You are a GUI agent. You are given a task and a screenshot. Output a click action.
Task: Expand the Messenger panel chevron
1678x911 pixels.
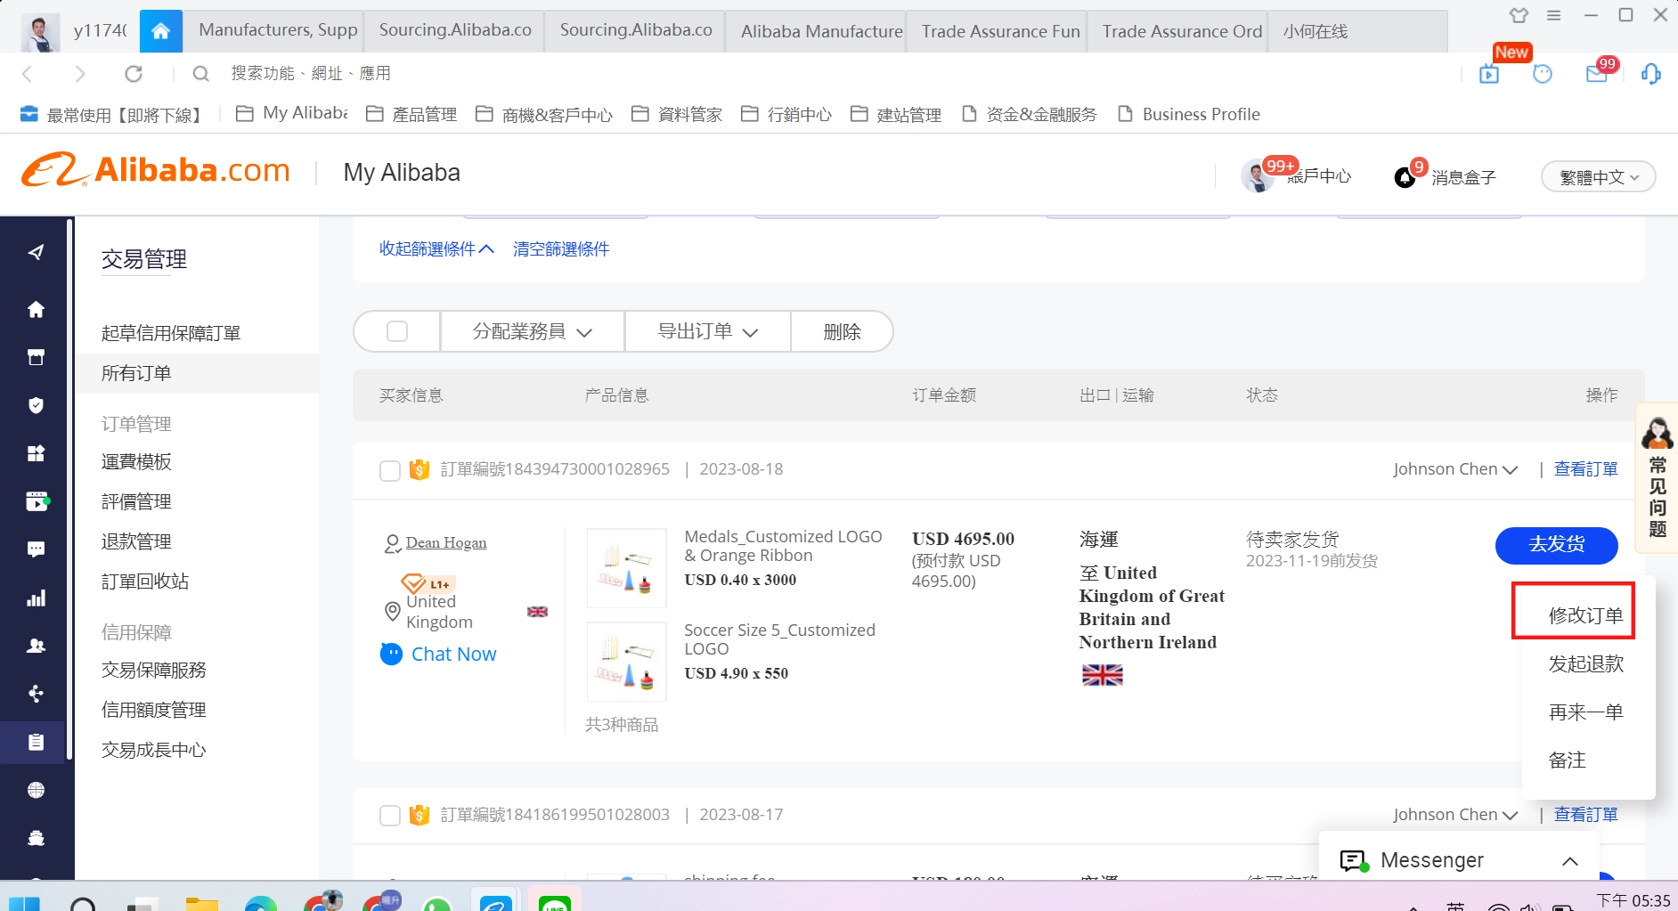[x=1570, y=861]
